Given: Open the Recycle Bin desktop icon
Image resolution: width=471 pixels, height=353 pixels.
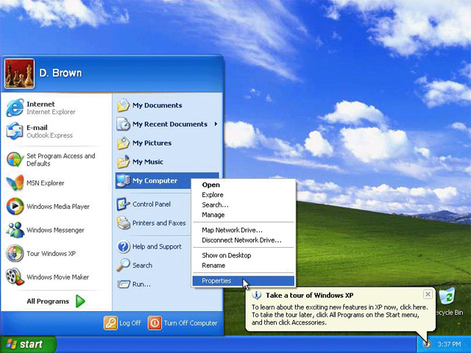Looking at the screenshot, I should click(x=447, y=297).
